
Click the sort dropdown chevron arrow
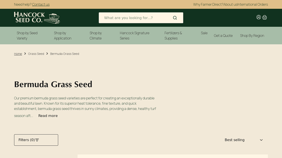[261, 140]
